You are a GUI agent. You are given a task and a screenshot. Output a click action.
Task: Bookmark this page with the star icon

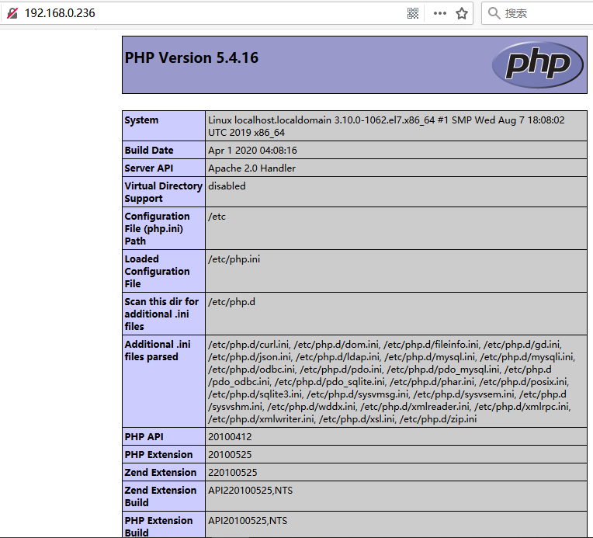(462, 14)
